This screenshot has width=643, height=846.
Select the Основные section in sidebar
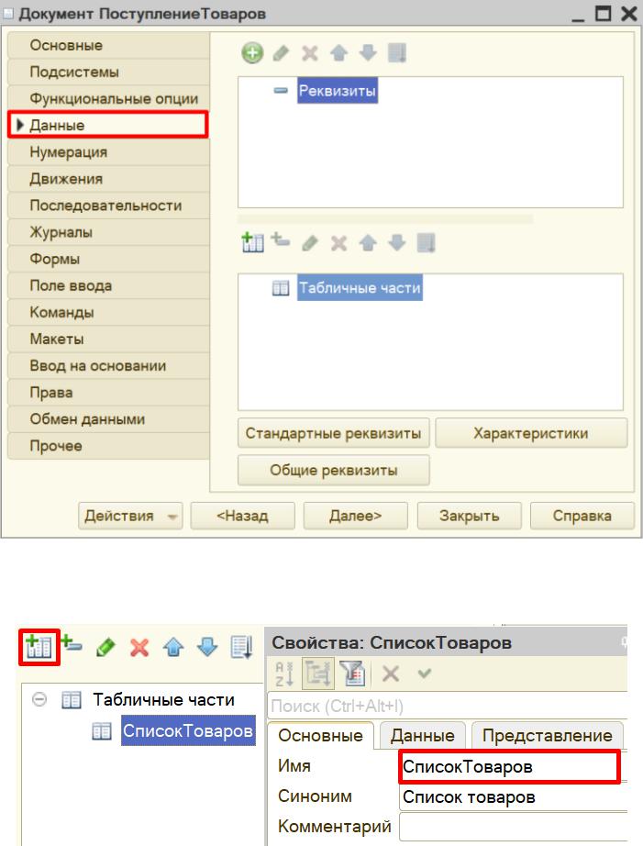[x=109, y=45]
